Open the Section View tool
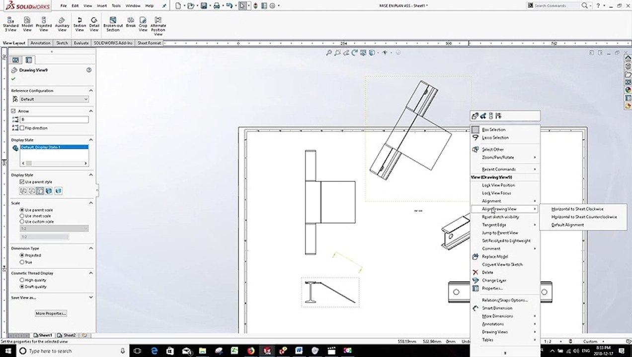The height and width of the screenshot is (357, 632). (79, 24)
